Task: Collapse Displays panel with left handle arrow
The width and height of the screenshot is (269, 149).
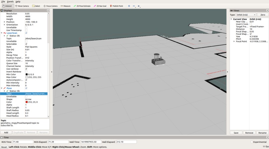Action: [52, 72]
